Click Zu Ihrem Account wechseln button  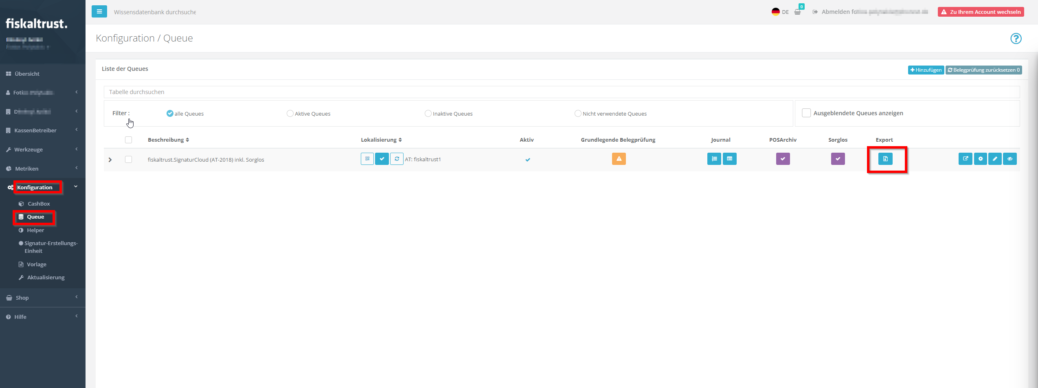[x=981, y=12]
